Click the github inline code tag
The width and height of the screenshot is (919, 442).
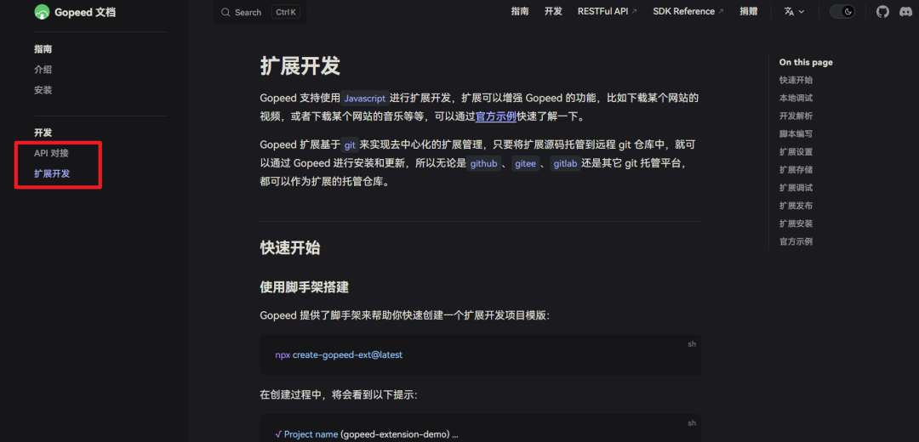pos(484,164)
